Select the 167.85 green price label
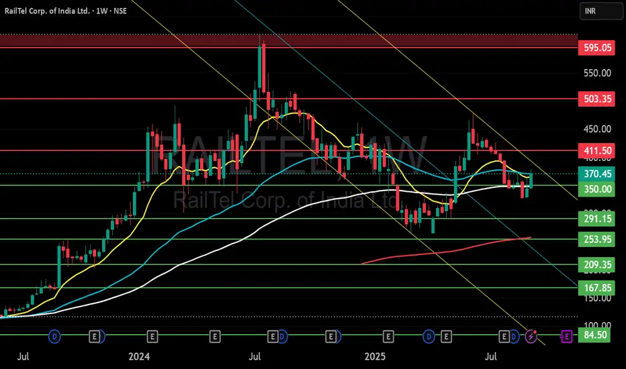Screen dimensions: 626x369 [x=596, y=288]
